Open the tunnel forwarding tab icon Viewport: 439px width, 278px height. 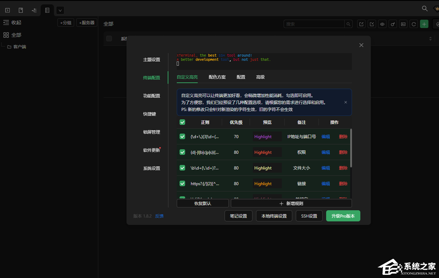pos(34,10)
